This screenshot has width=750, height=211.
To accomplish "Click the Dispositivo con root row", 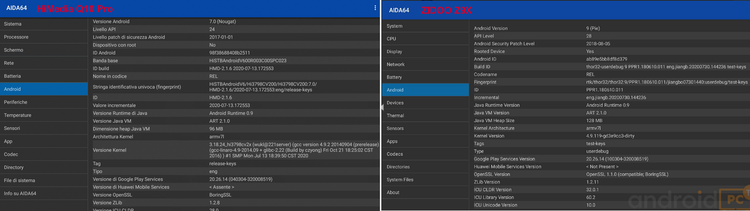I will [234, 45].
